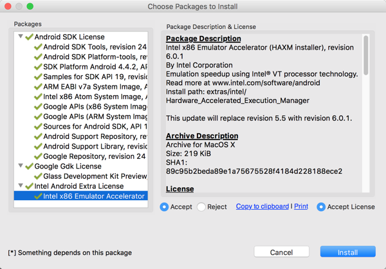
Task: Select the Reject radio button
Action: 201,207
